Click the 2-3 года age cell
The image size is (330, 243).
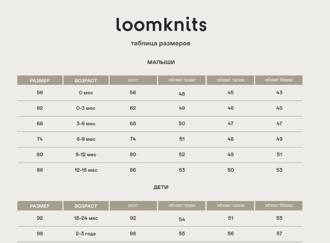(86, 234)
